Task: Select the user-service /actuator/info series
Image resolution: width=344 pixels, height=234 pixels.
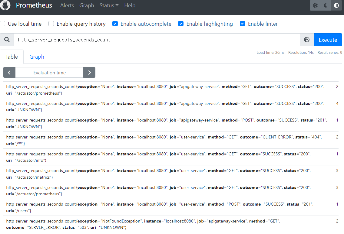Action: (x=171, y=157)
